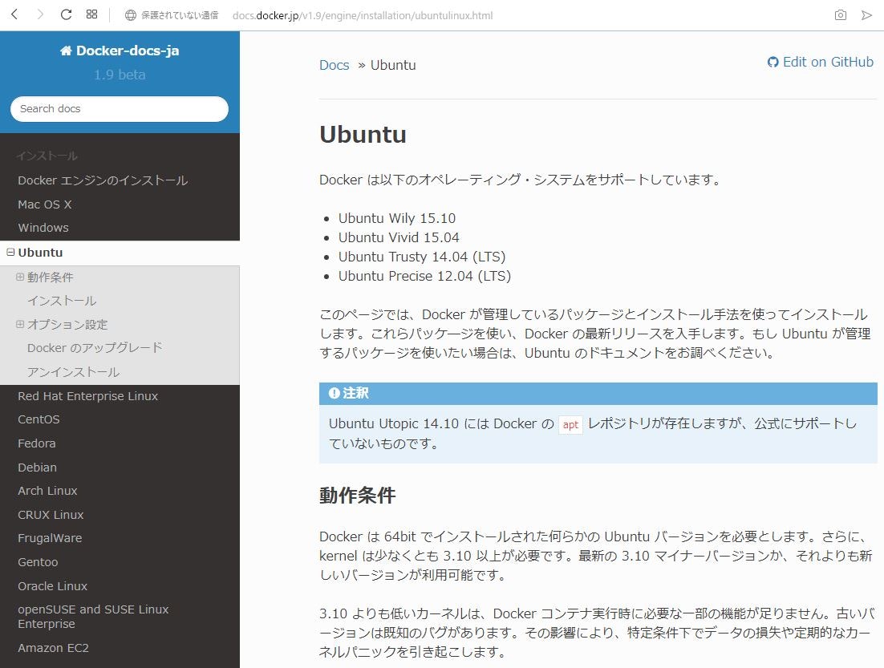Click the 動作条件 section heading
Screen dimensions: 884x668
(358, 495)
